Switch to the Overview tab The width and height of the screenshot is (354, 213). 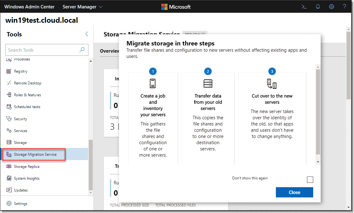[x=110, y=51]
